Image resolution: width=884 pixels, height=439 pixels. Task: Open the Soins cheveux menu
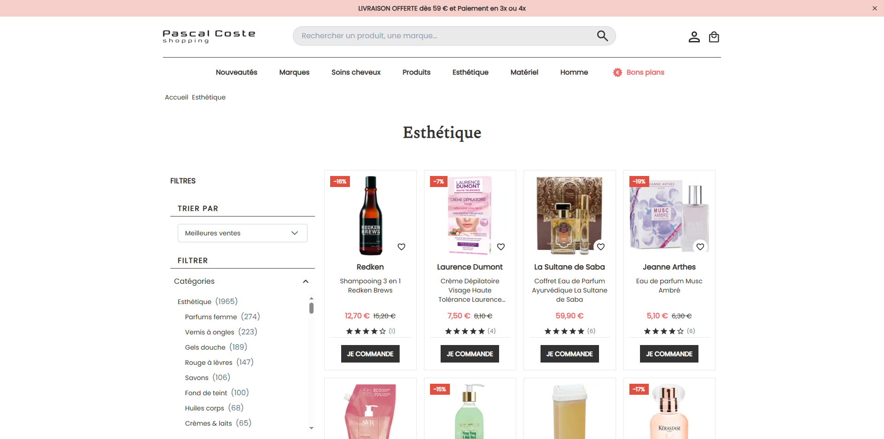[356, 72]
